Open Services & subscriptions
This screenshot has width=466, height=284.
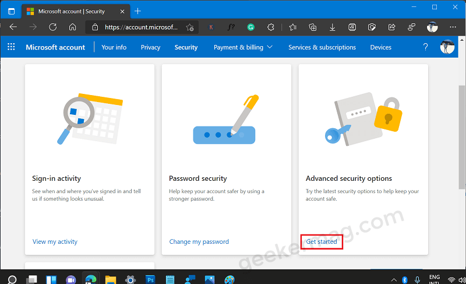[322, 47]
